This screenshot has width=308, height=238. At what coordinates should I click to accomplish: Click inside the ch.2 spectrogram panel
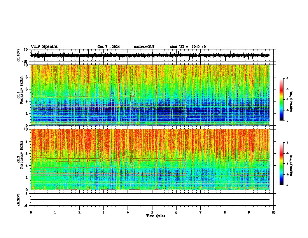click(x=150, y=159)
